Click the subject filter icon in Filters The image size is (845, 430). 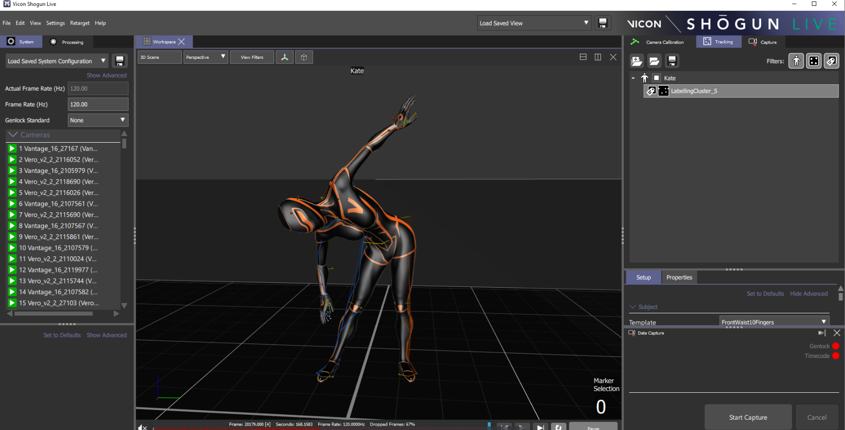pos(796,61)
